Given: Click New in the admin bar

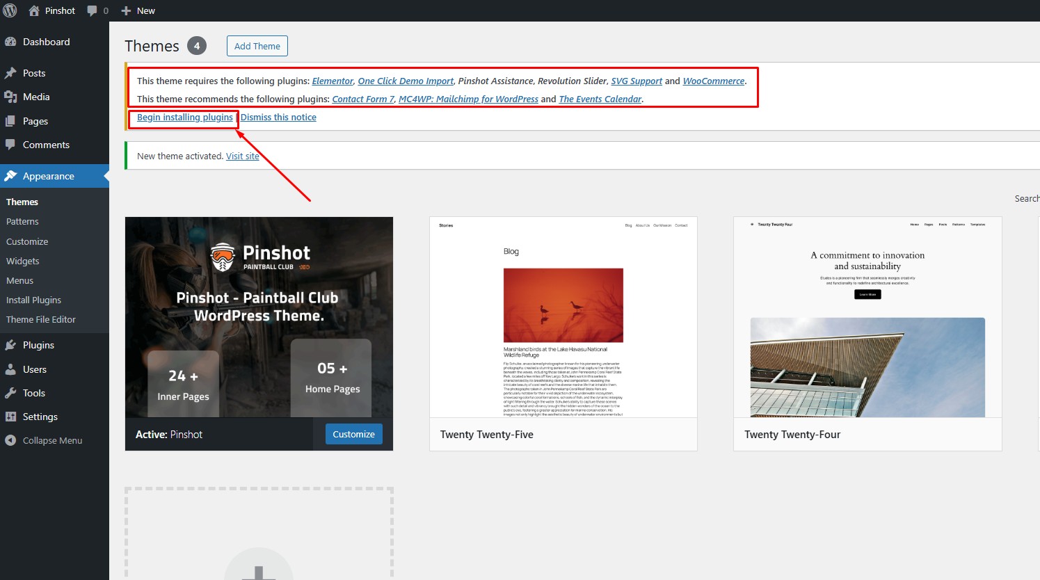Looking at the screenshot, I should pos(146,10).
